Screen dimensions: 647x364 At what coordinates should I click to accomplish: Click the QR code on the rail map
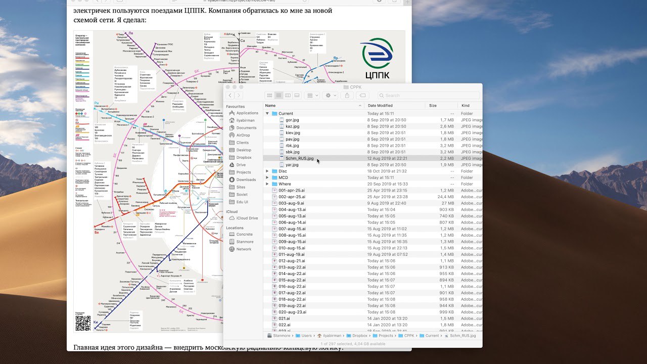pos(82,323)
